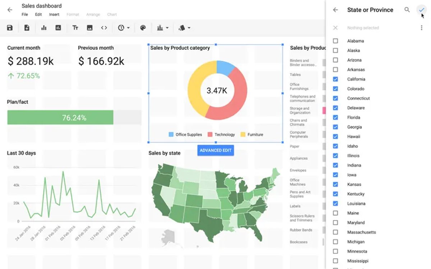Uncheck the Colorado checkbox

coord(335,89)
